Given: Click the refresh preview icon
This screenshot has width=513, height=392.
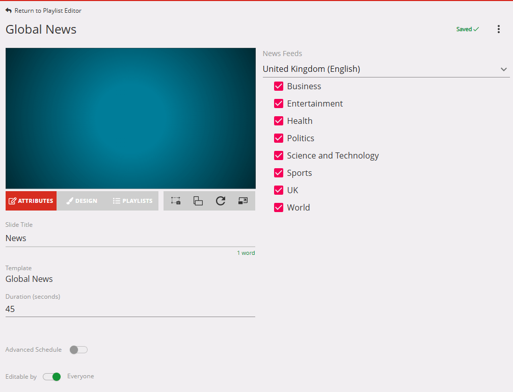Looking at the screenshot, I should (221, 201).
